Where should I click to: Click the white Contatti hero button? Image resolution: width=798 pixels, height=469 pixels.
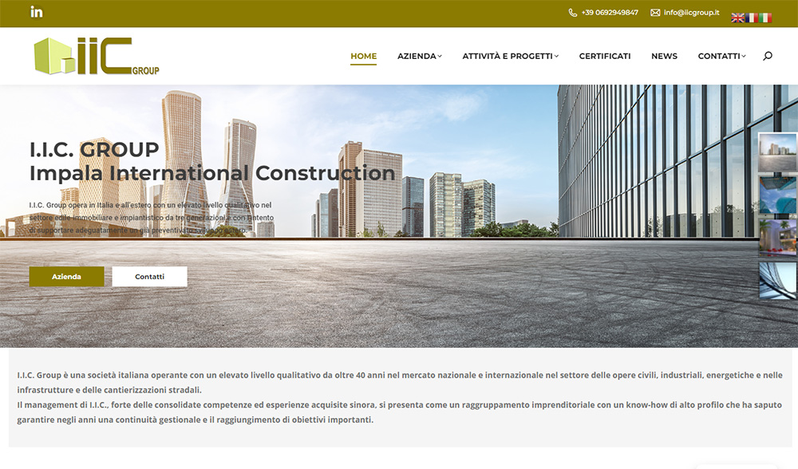[150, 277]
